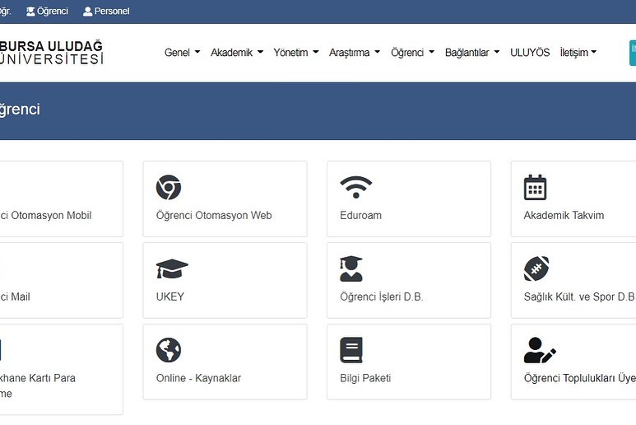Open the Otomasyon Mobil card text

[x=45, y=215]
